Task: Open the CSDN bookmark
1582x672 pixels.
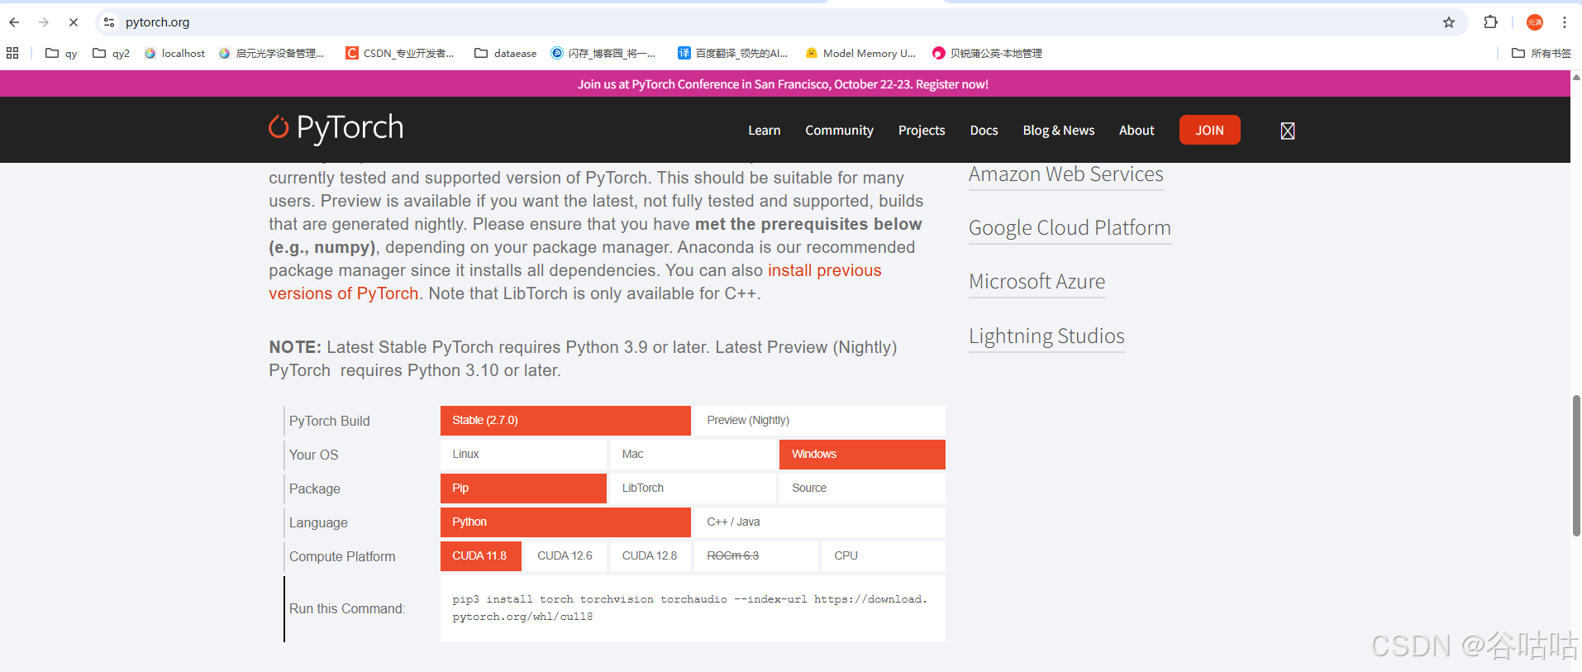Action: coord(400,53)
